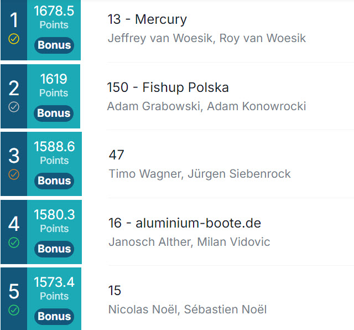Open the Bonus badge for team 47
Viewport: 354px width, 330px height.
(x=54, y=181)
